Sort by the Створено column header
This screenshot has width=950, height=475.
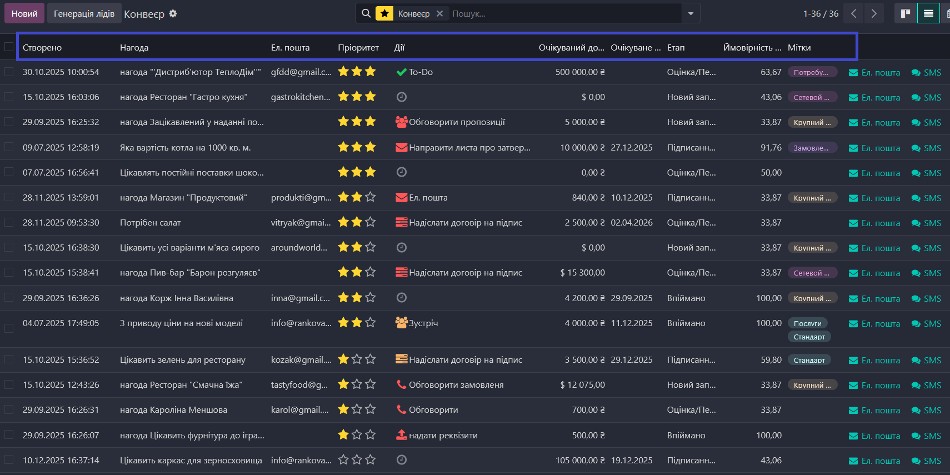[42, 48]
